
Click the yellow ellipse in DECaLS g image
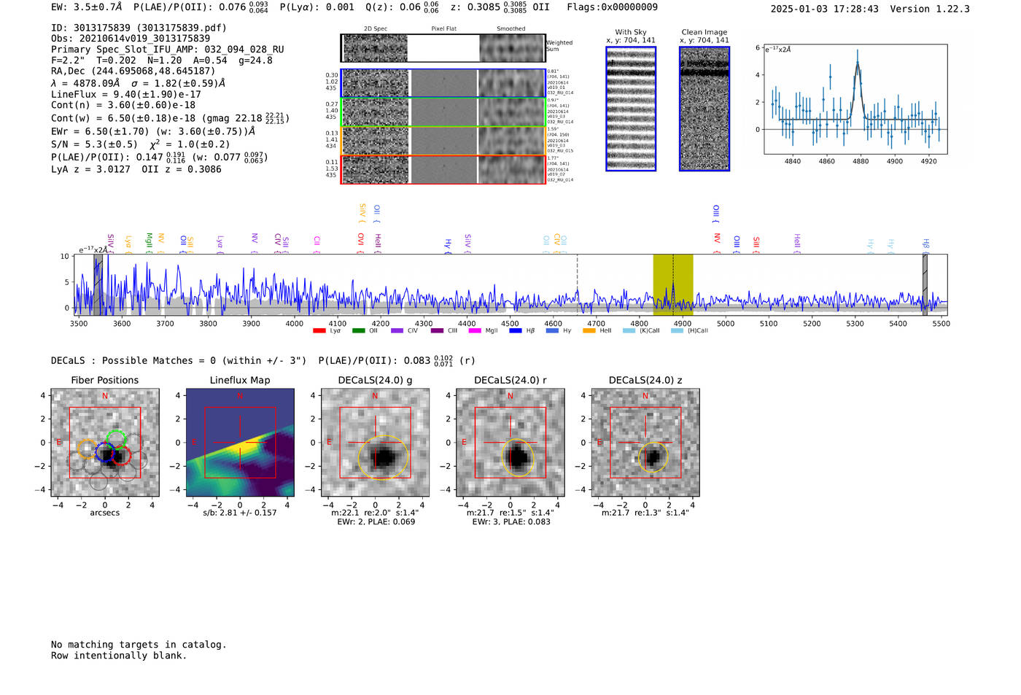click(x=383, y=457)
